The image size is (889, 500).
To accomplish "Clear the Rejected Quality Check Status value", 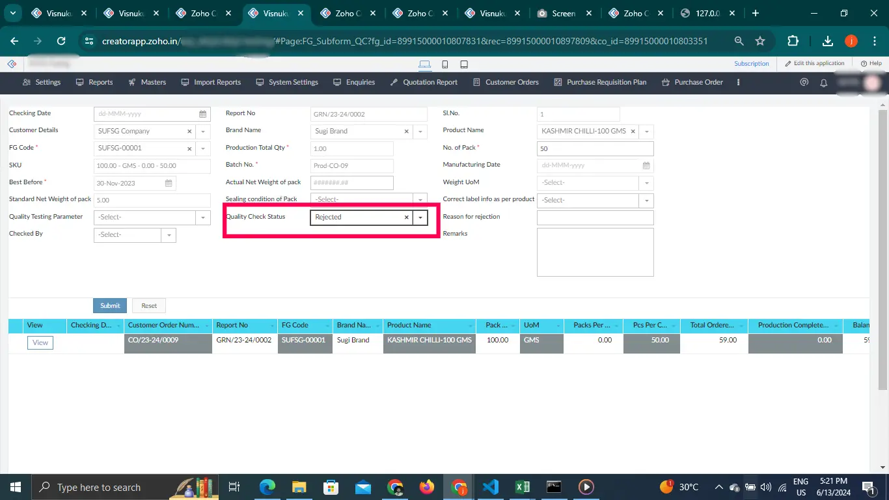I will tap(407, 217).
